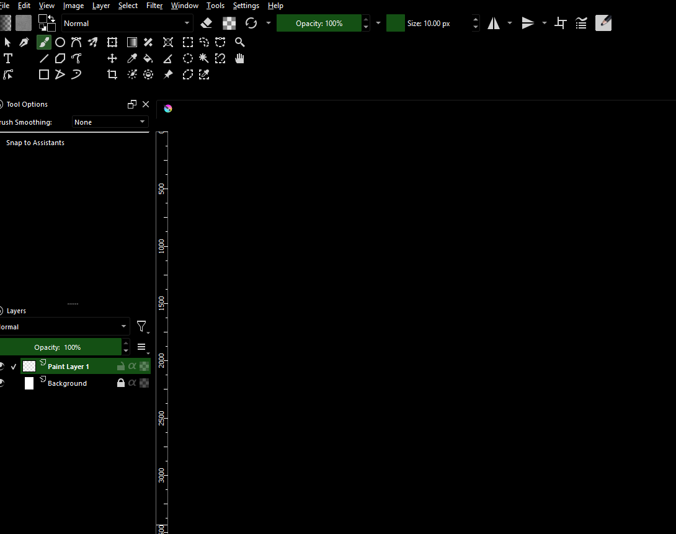This screenshot has width=676, height=534.
Task: Activate the Zoom magnifier tool
Action: (x=240, y=42)
